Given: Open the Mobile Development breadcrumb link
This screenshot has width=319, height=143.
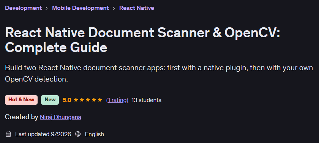Looking at the screenshot, I should 81,8.
